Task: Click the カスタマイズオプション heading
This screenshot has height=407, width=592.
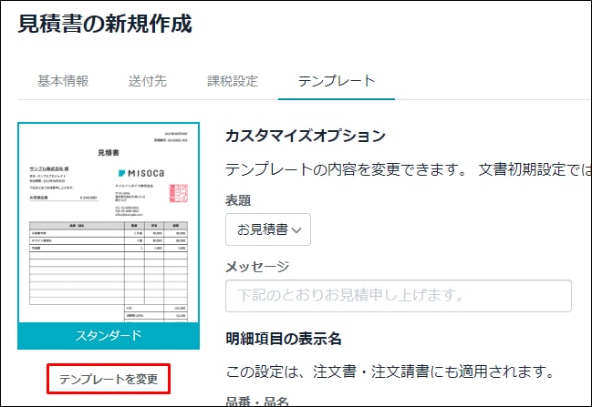Action: pos(306,136)
